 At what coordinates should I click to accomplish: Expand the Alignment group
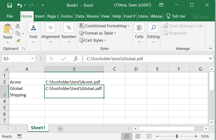(x=50, y=33)
